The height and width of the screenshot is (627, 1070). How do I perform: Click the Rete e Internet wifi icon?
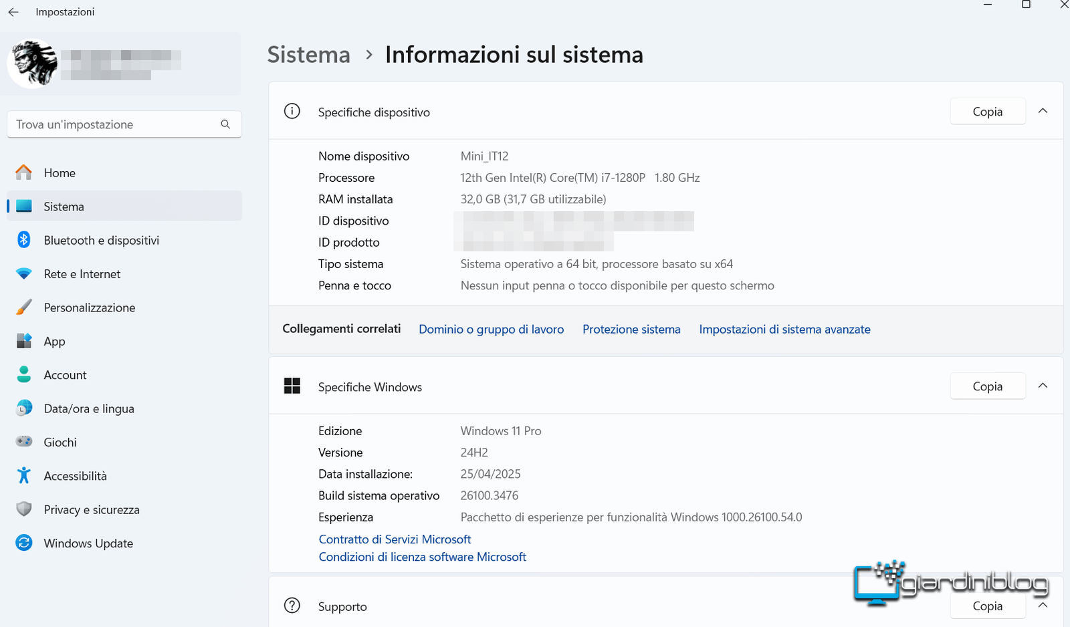pyautogui.click(x=24, y=274)
